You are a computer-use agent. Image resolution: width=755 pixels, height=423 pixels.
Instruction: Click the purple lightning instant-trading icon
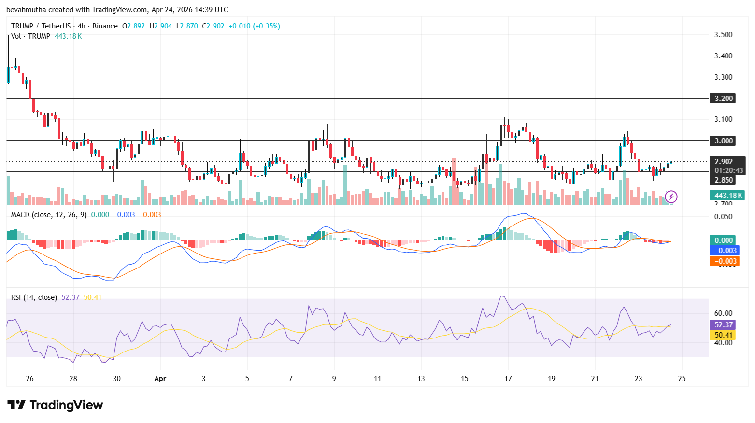(x=672, y=196)
